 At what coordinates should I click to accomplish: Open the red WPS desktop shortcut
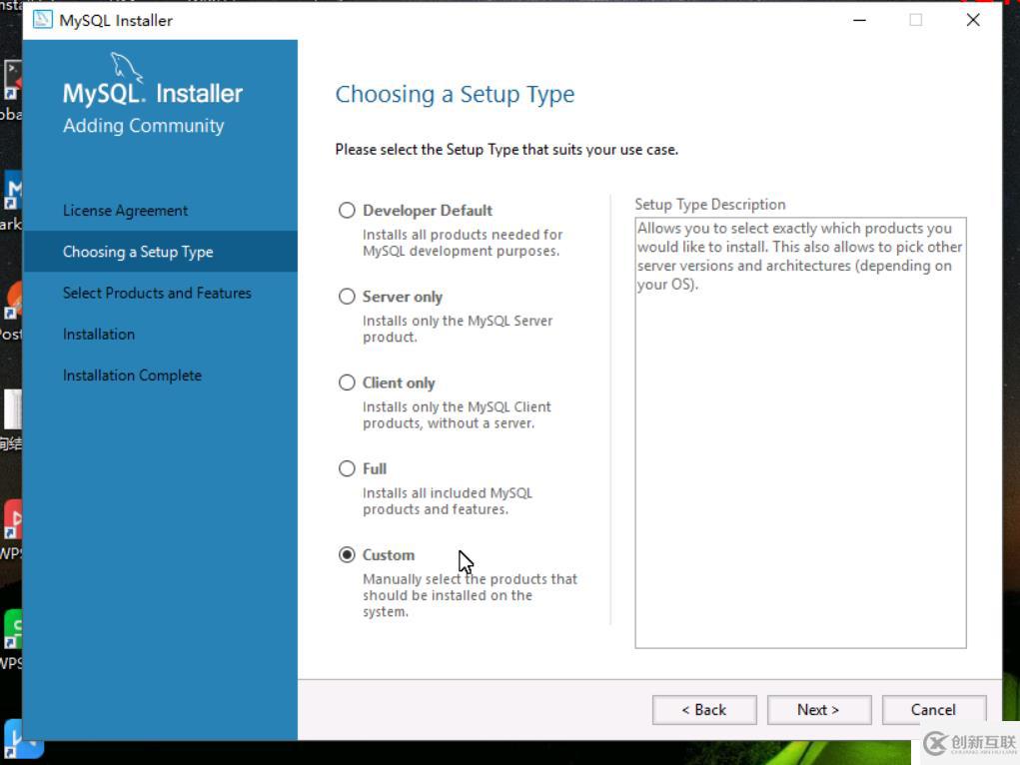pyautogui.click(x=11, y=520)
